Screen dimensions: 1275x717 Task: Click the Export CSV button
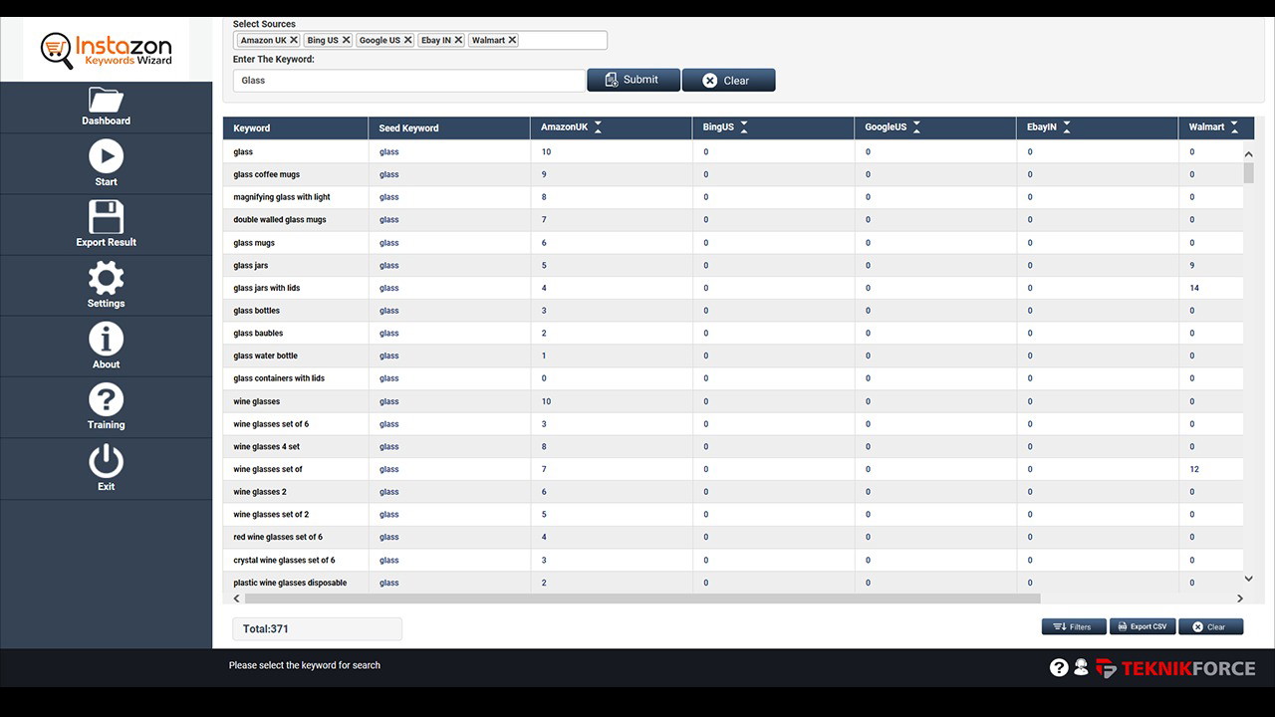(1142, 626)
